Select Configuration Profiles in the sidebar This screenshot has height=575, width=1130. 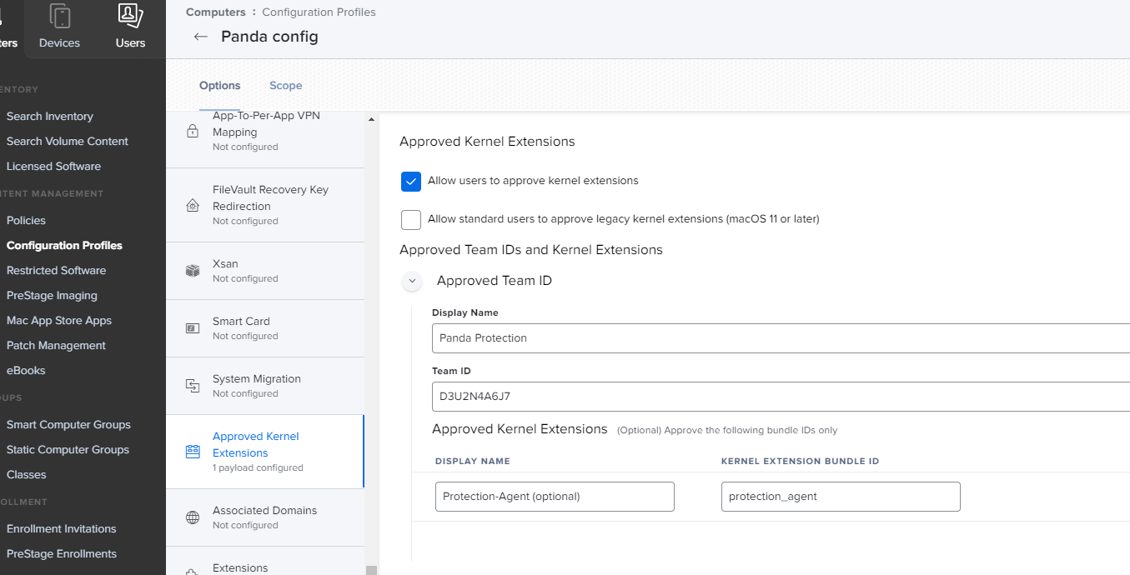(64, 246)
